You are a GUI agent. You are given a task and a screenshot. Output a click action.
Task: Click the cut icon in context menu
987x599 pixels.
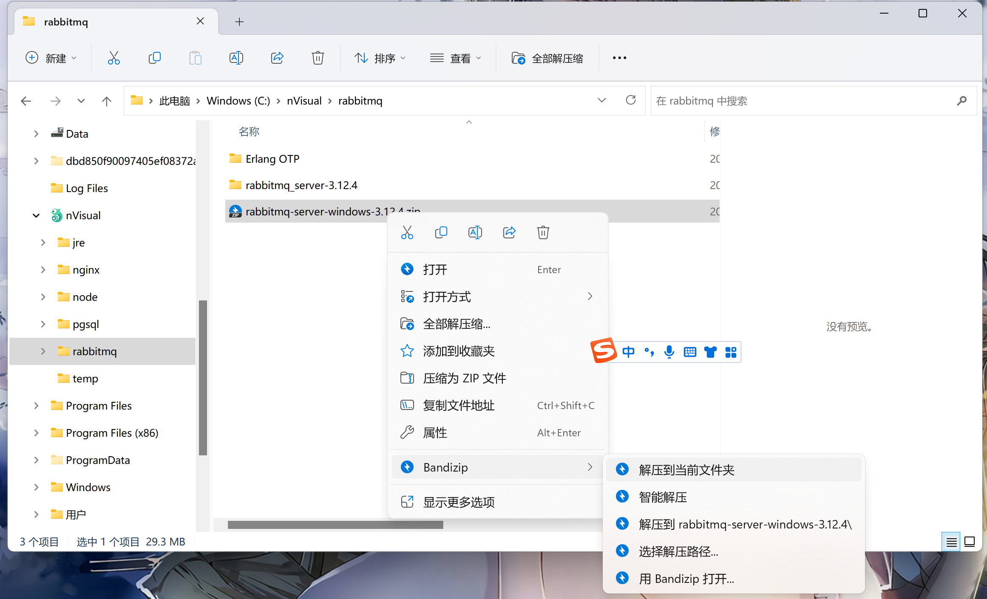407,232
